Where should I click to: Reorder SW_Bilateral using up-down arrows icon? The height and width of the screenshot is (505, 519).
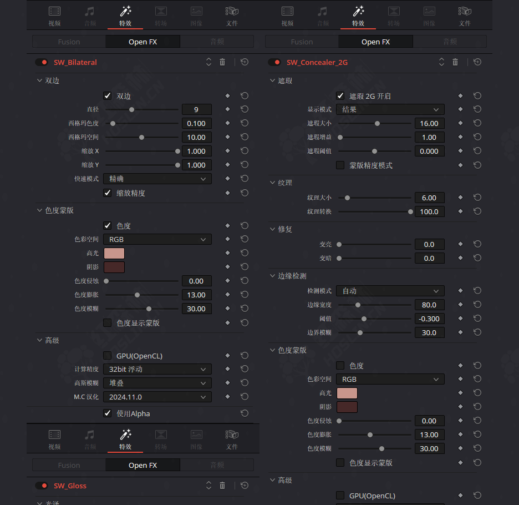coord(208,62)
